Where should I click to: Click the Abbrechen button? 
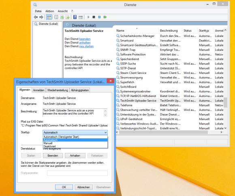click(x=83, y=187)
